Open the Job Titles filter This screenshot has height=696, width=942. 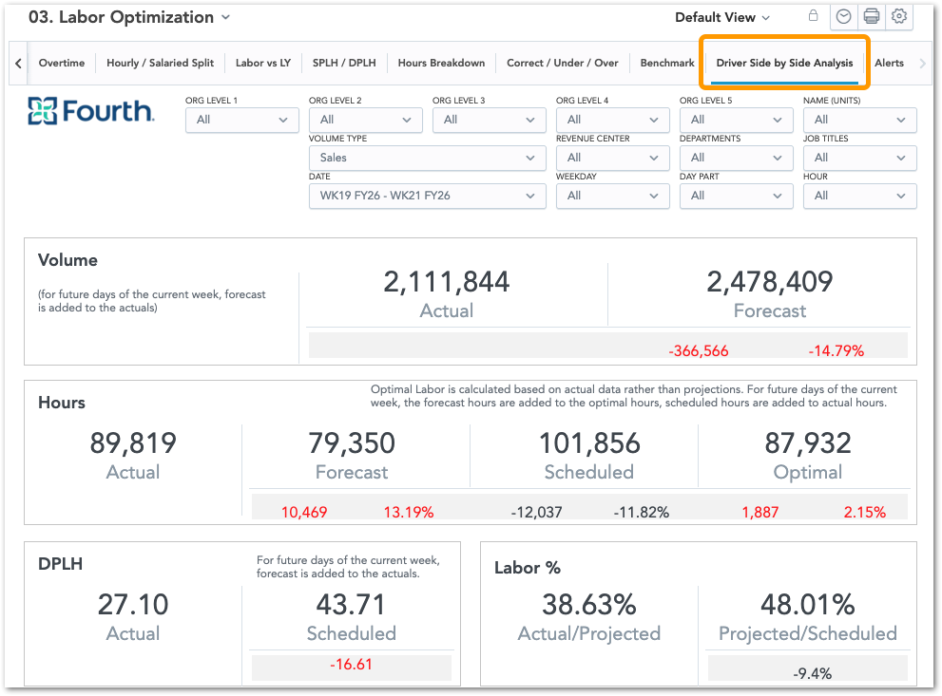pyautogui.click(x=859, y=158)
